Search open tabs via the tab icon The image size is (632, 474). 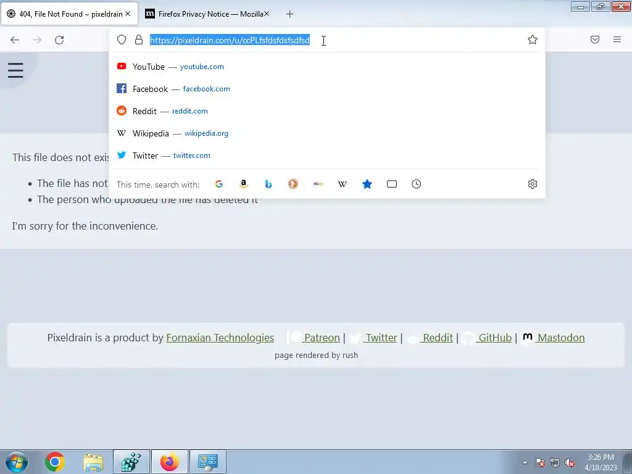[392, 184]
